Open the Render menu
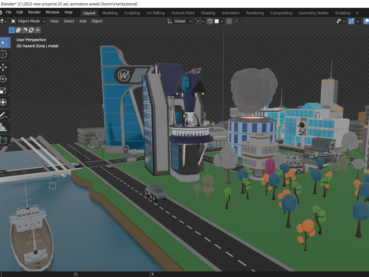369x277 pixels. (x=34, y=12)
